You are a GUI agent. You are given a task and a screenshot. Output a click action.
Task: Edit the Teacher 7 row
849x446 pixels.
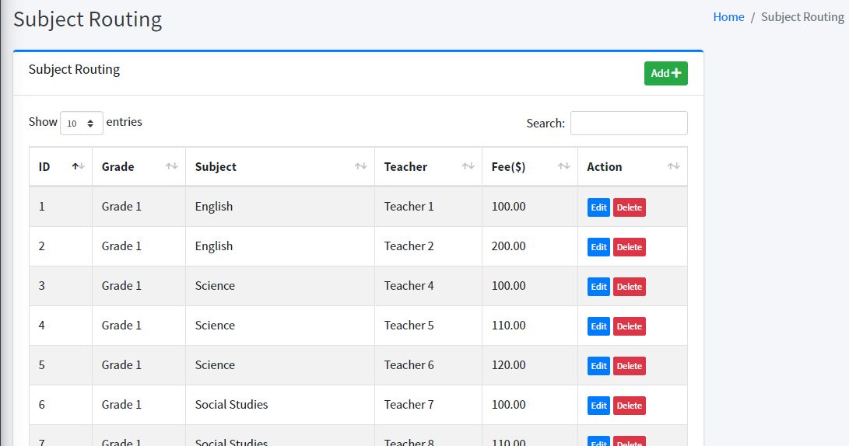click(x=598, y=406)
